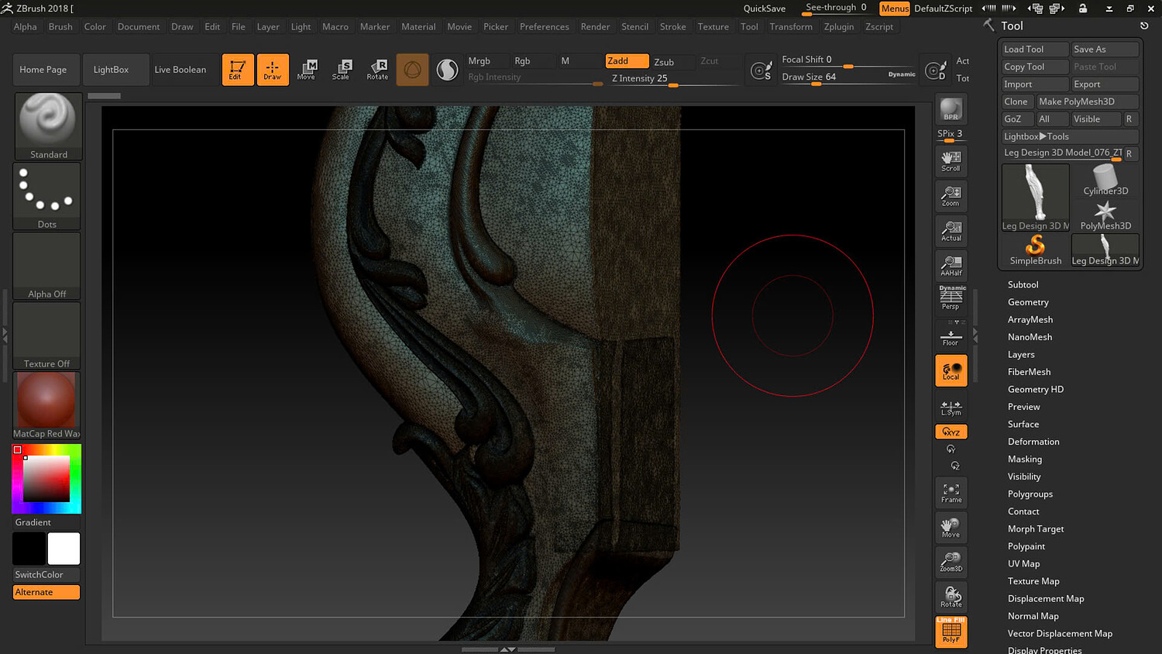Image resolution: width=1162 pixels, height=654 pixels.
Task: Select the Scale tool in top toolbar
Action: click(341, 69)
